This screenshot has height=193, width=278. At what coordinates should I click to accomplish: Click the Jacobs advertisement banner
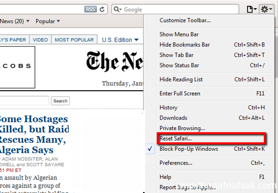point(17,67)
